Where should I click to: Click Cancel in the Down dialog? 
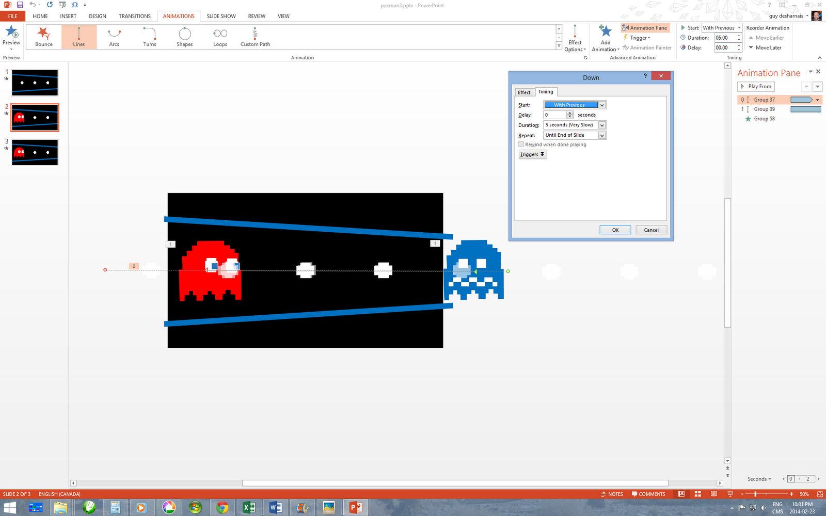(x=652, y=230)
